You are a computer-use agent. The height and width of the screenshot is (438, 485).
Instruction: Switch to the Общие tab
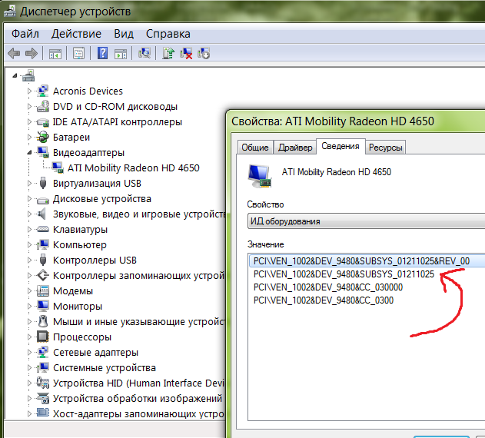pos(255,148)
